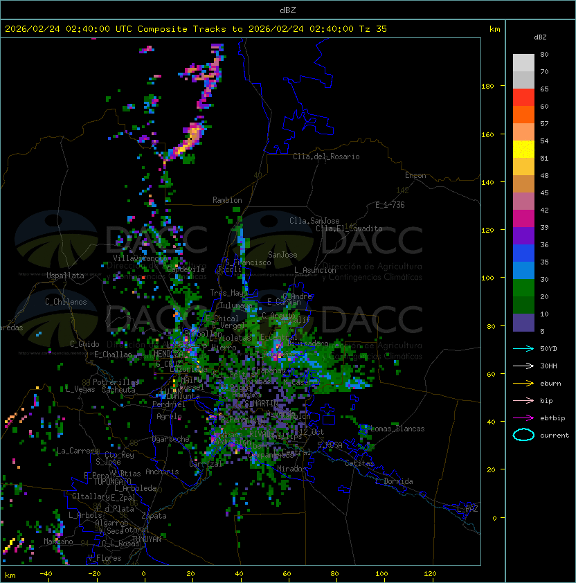Click the 12_Oct map label
Viewport: 576px width, 583px height.
(x=312, y=432)
